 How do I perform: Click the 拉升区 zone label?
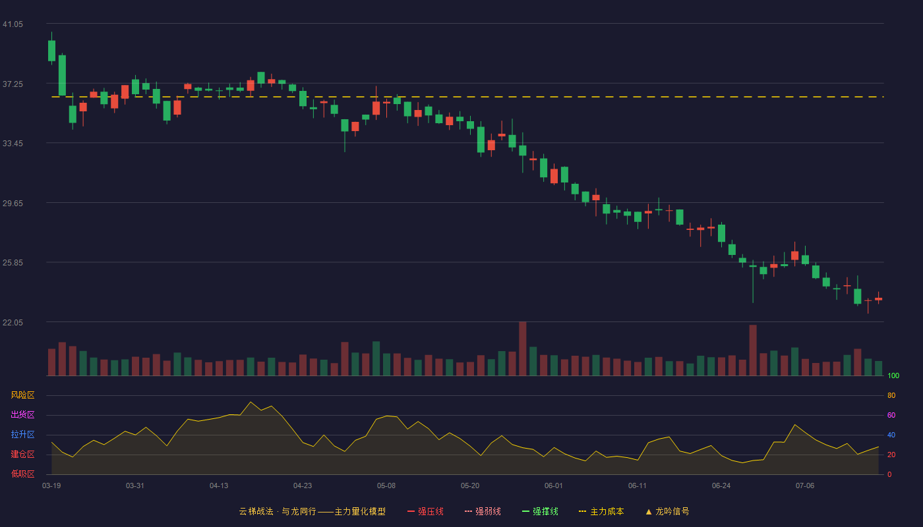(x=22, y=435)
